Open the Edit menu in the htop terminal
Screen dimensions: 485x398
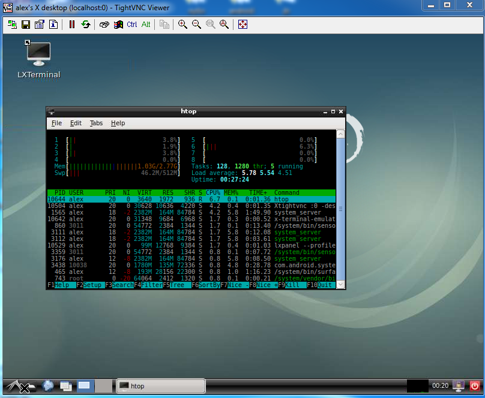(76, 123)
